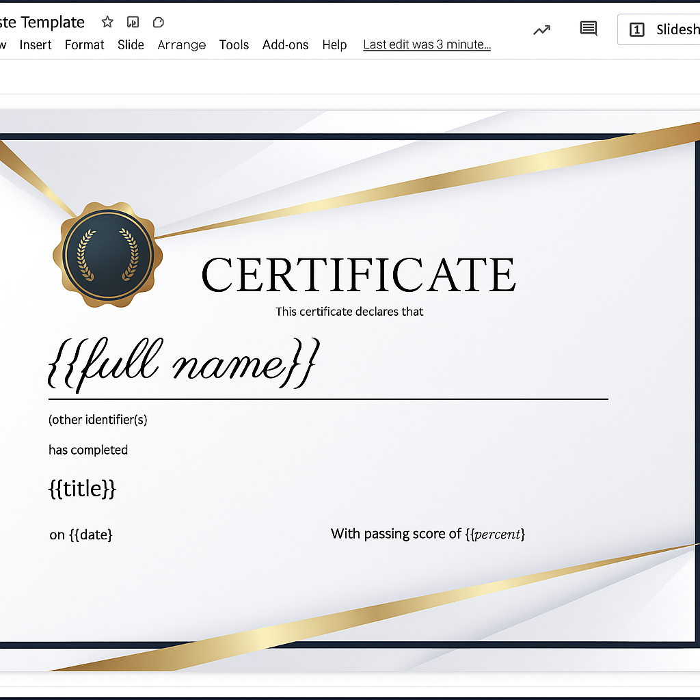The image size is (700, 700).
Task: Open the comment history
Action: tap(588, 29)
